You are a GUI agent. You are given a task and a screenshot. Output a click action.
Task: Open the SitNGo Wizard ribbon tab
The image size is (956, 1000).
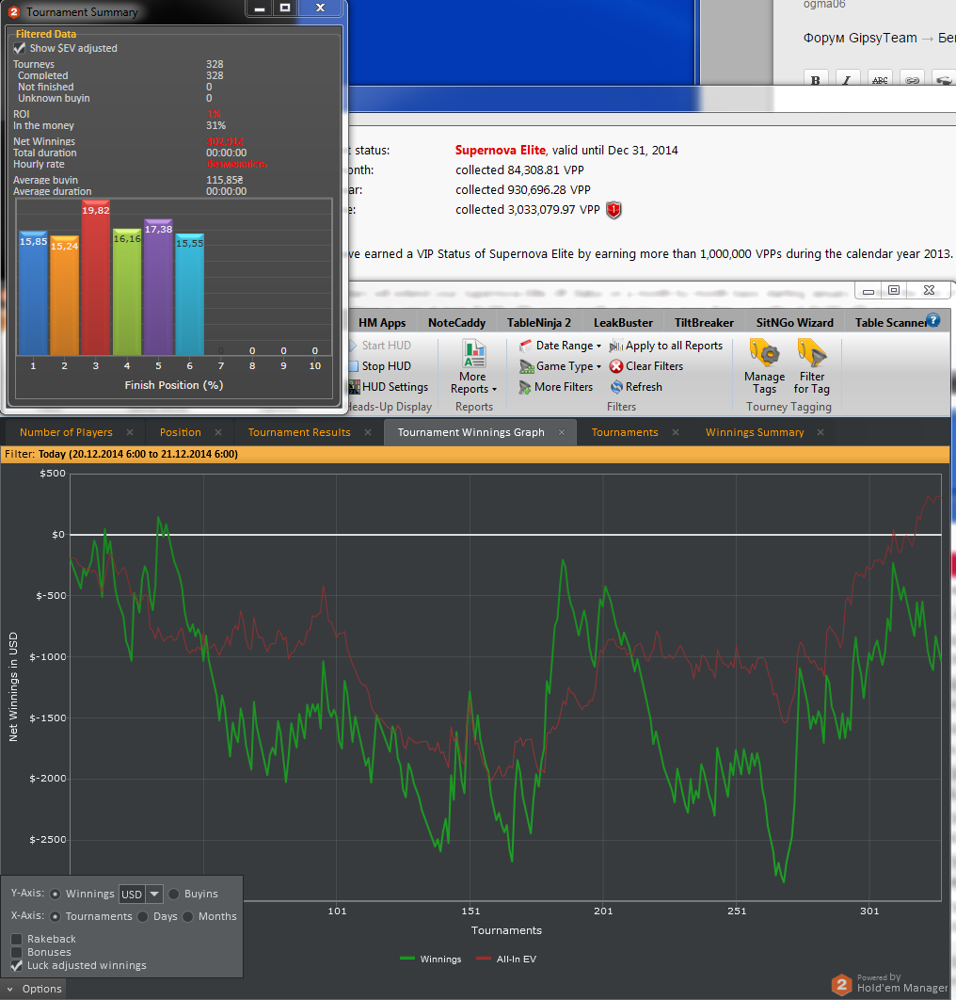click(794, 323)
